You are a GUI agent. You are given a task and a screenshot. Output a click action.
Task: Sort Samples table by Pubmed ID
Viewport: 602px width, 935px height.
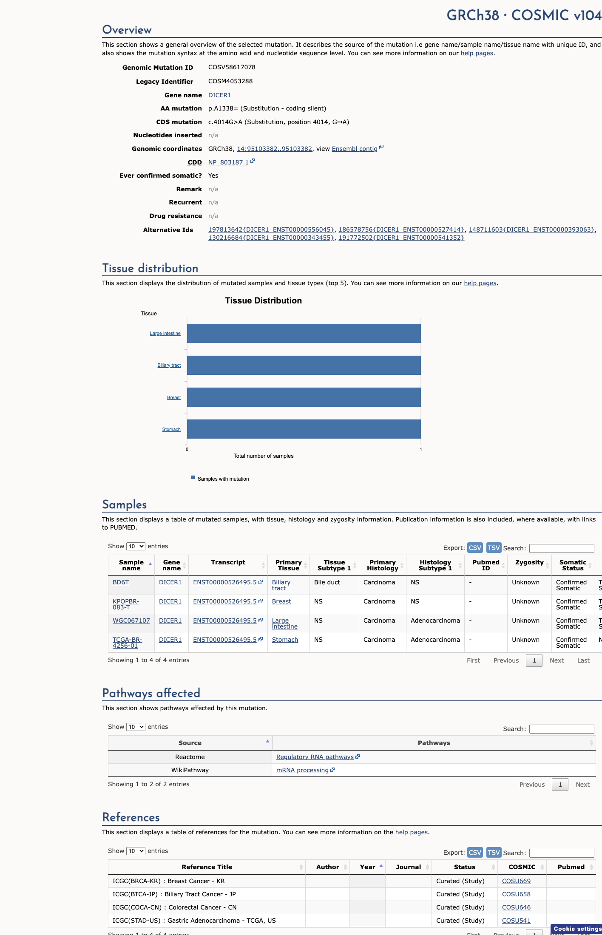pos(486,565)
